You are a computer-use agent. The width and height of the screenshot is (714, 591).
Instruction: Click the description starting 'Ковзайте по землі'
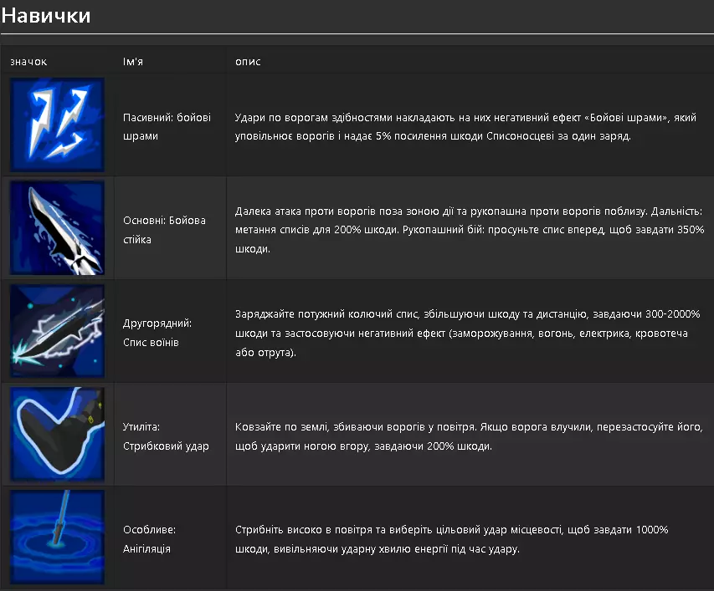[469, 436]
